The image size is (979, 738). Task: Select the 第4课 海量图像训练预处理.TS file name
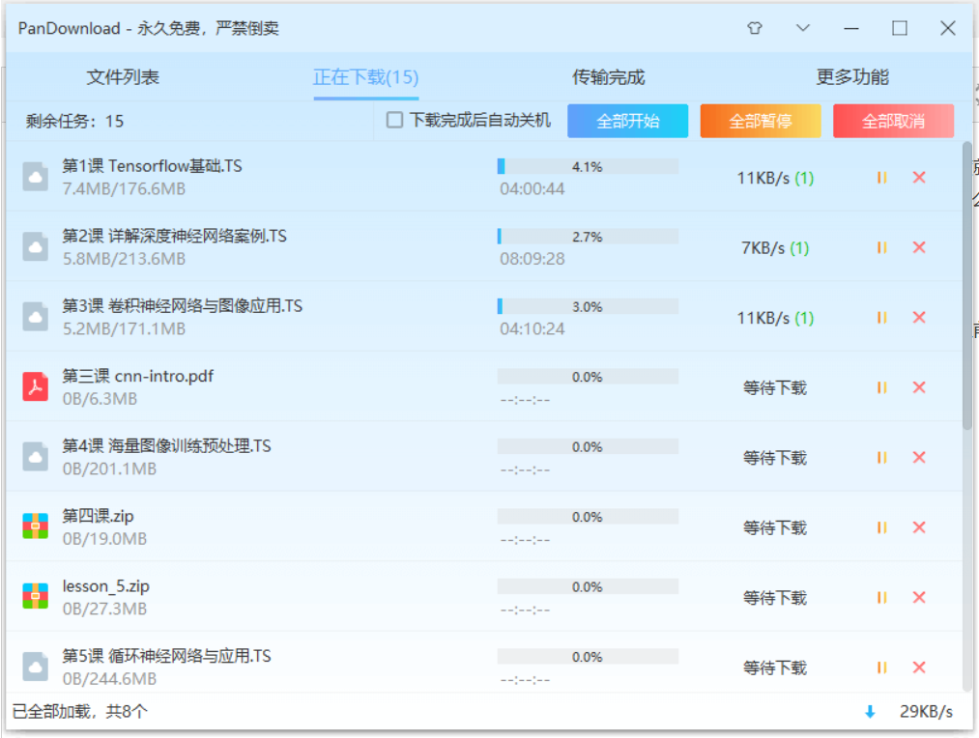pos(166,446)
